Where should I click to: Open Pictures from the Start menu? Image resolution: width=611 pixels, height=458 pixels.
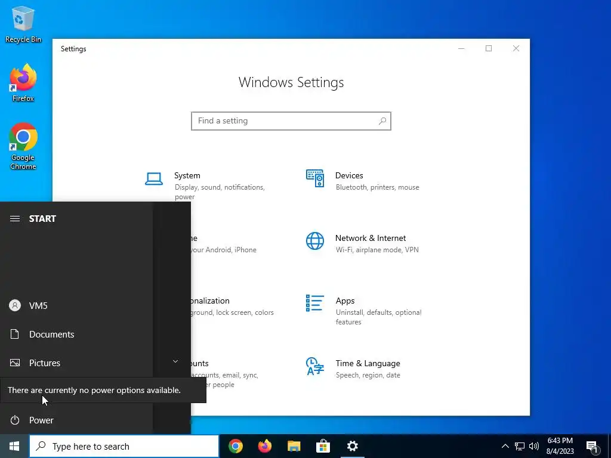45,363
